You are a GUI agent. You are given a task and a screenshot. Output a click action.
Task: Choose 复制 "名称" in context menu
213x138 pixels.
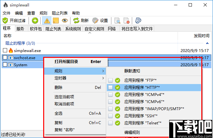point(75,130)
